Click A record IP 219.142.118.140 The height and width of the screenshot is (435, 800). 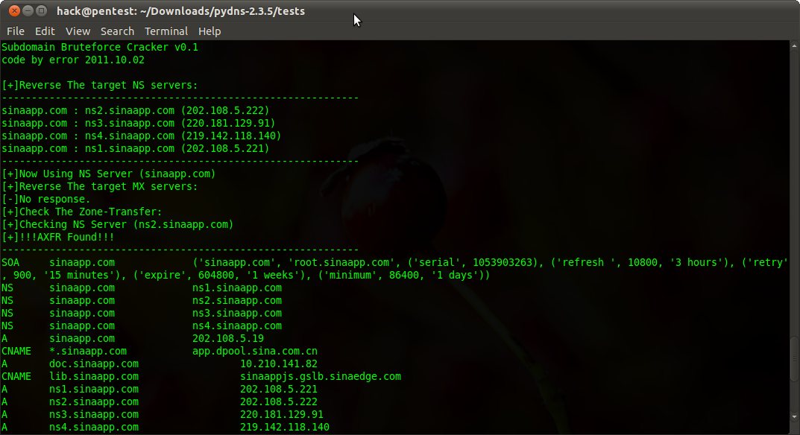click(285, 427)
